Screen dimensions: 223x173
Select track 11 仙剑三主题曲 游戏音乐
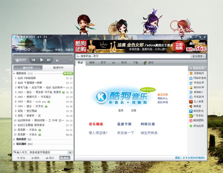pos(43,125)
